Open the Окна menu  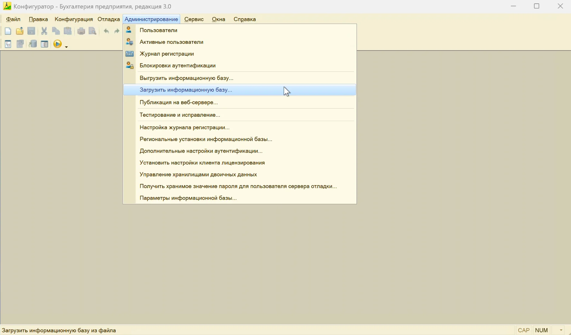219,19
